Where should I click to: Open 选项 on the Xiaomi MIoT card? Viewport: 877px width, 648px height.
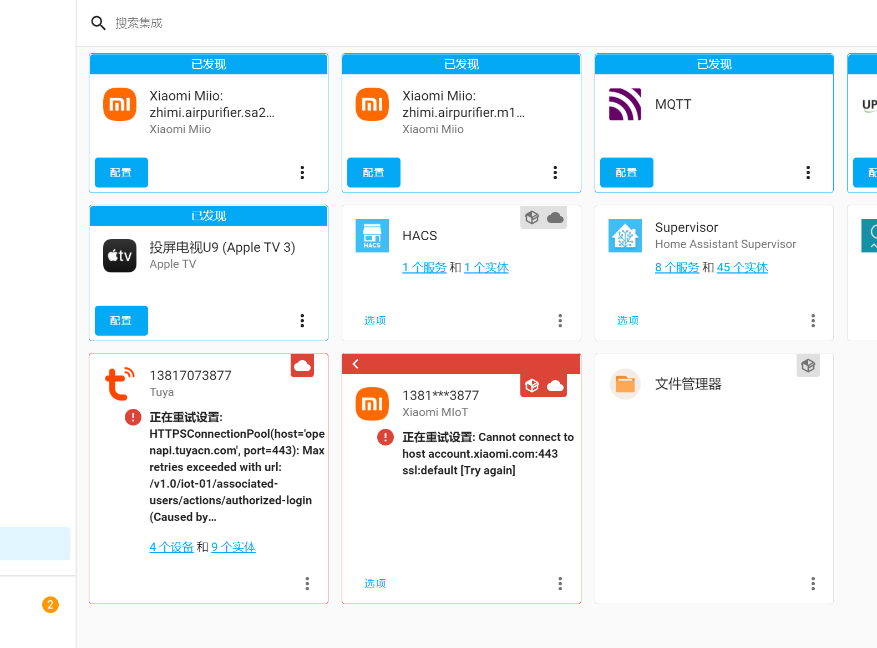[375, 584]
